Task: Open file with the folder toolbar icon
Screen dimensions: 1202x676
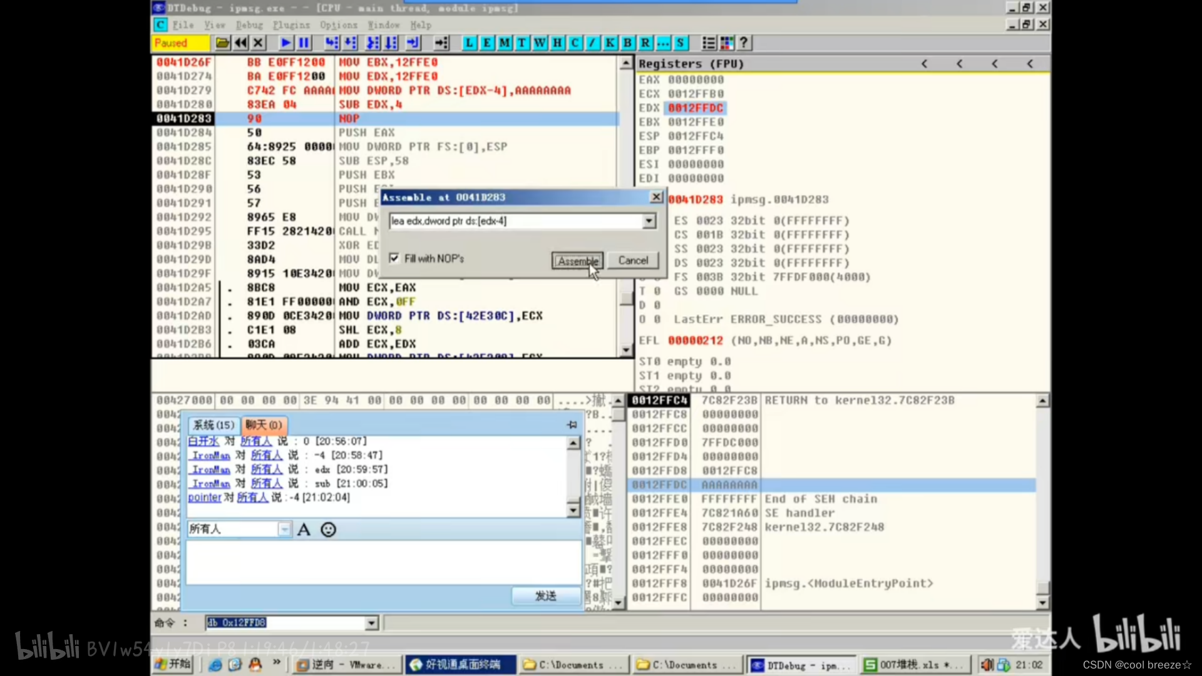Action: 222,43
